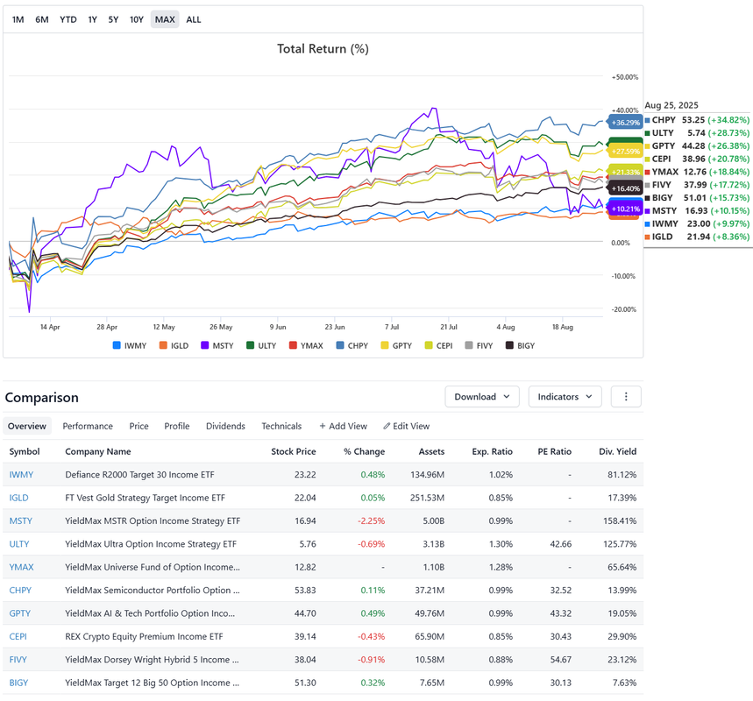Select the 6M time range
This screenshot has height=701, width=753.
[x=42, y=19]
